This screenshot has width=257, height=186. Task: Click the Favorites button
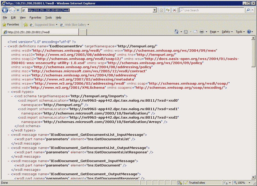pos(11,25)
